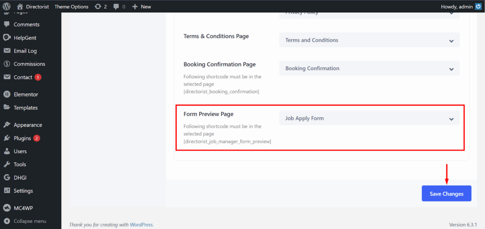
Task: Open the Plugins menu item
Action: pyautogui.click(x=22, y=138)
